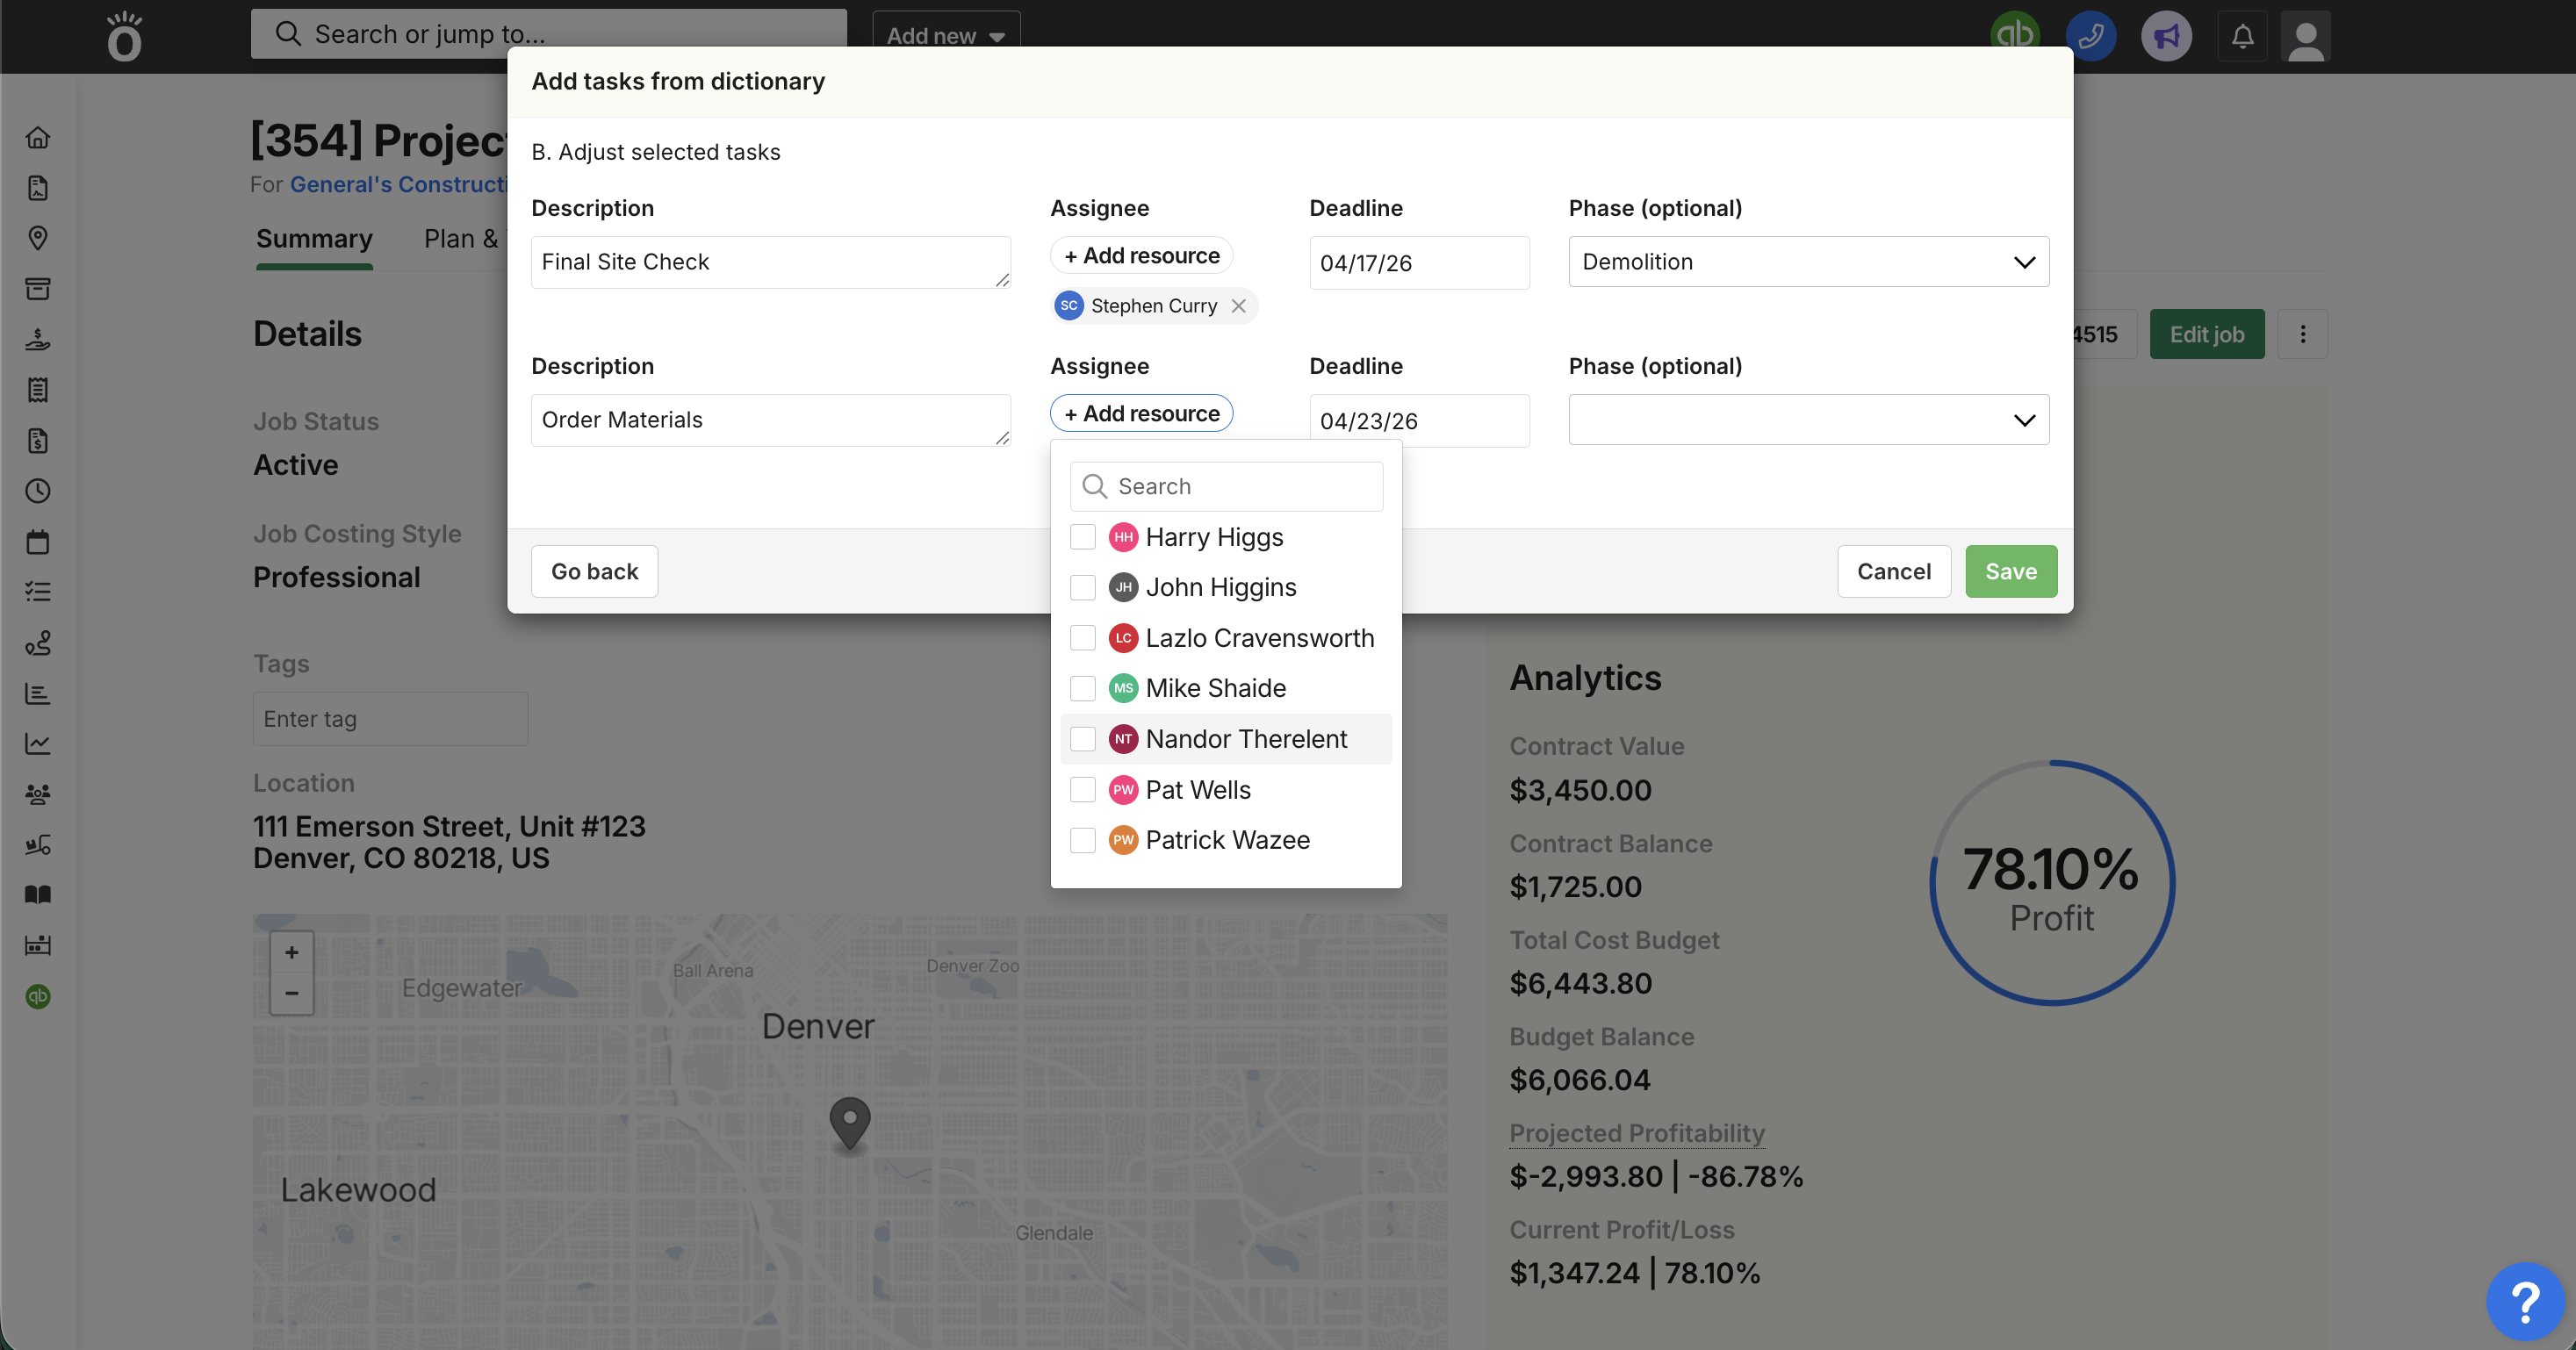
Task: Remove Stephen Curry assignee chip
Action: coord(1238,306)
